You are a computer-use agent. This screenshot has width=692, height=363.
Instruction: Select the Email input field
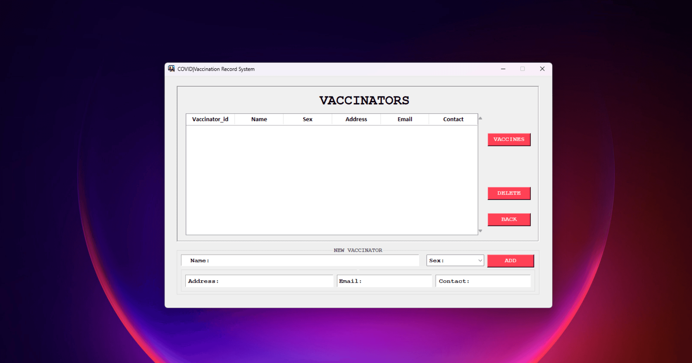click(391, 281)
